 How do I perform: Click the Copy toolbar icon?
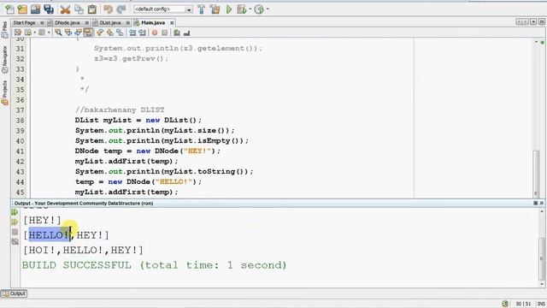pyautogui.click(x=79, y=9)
